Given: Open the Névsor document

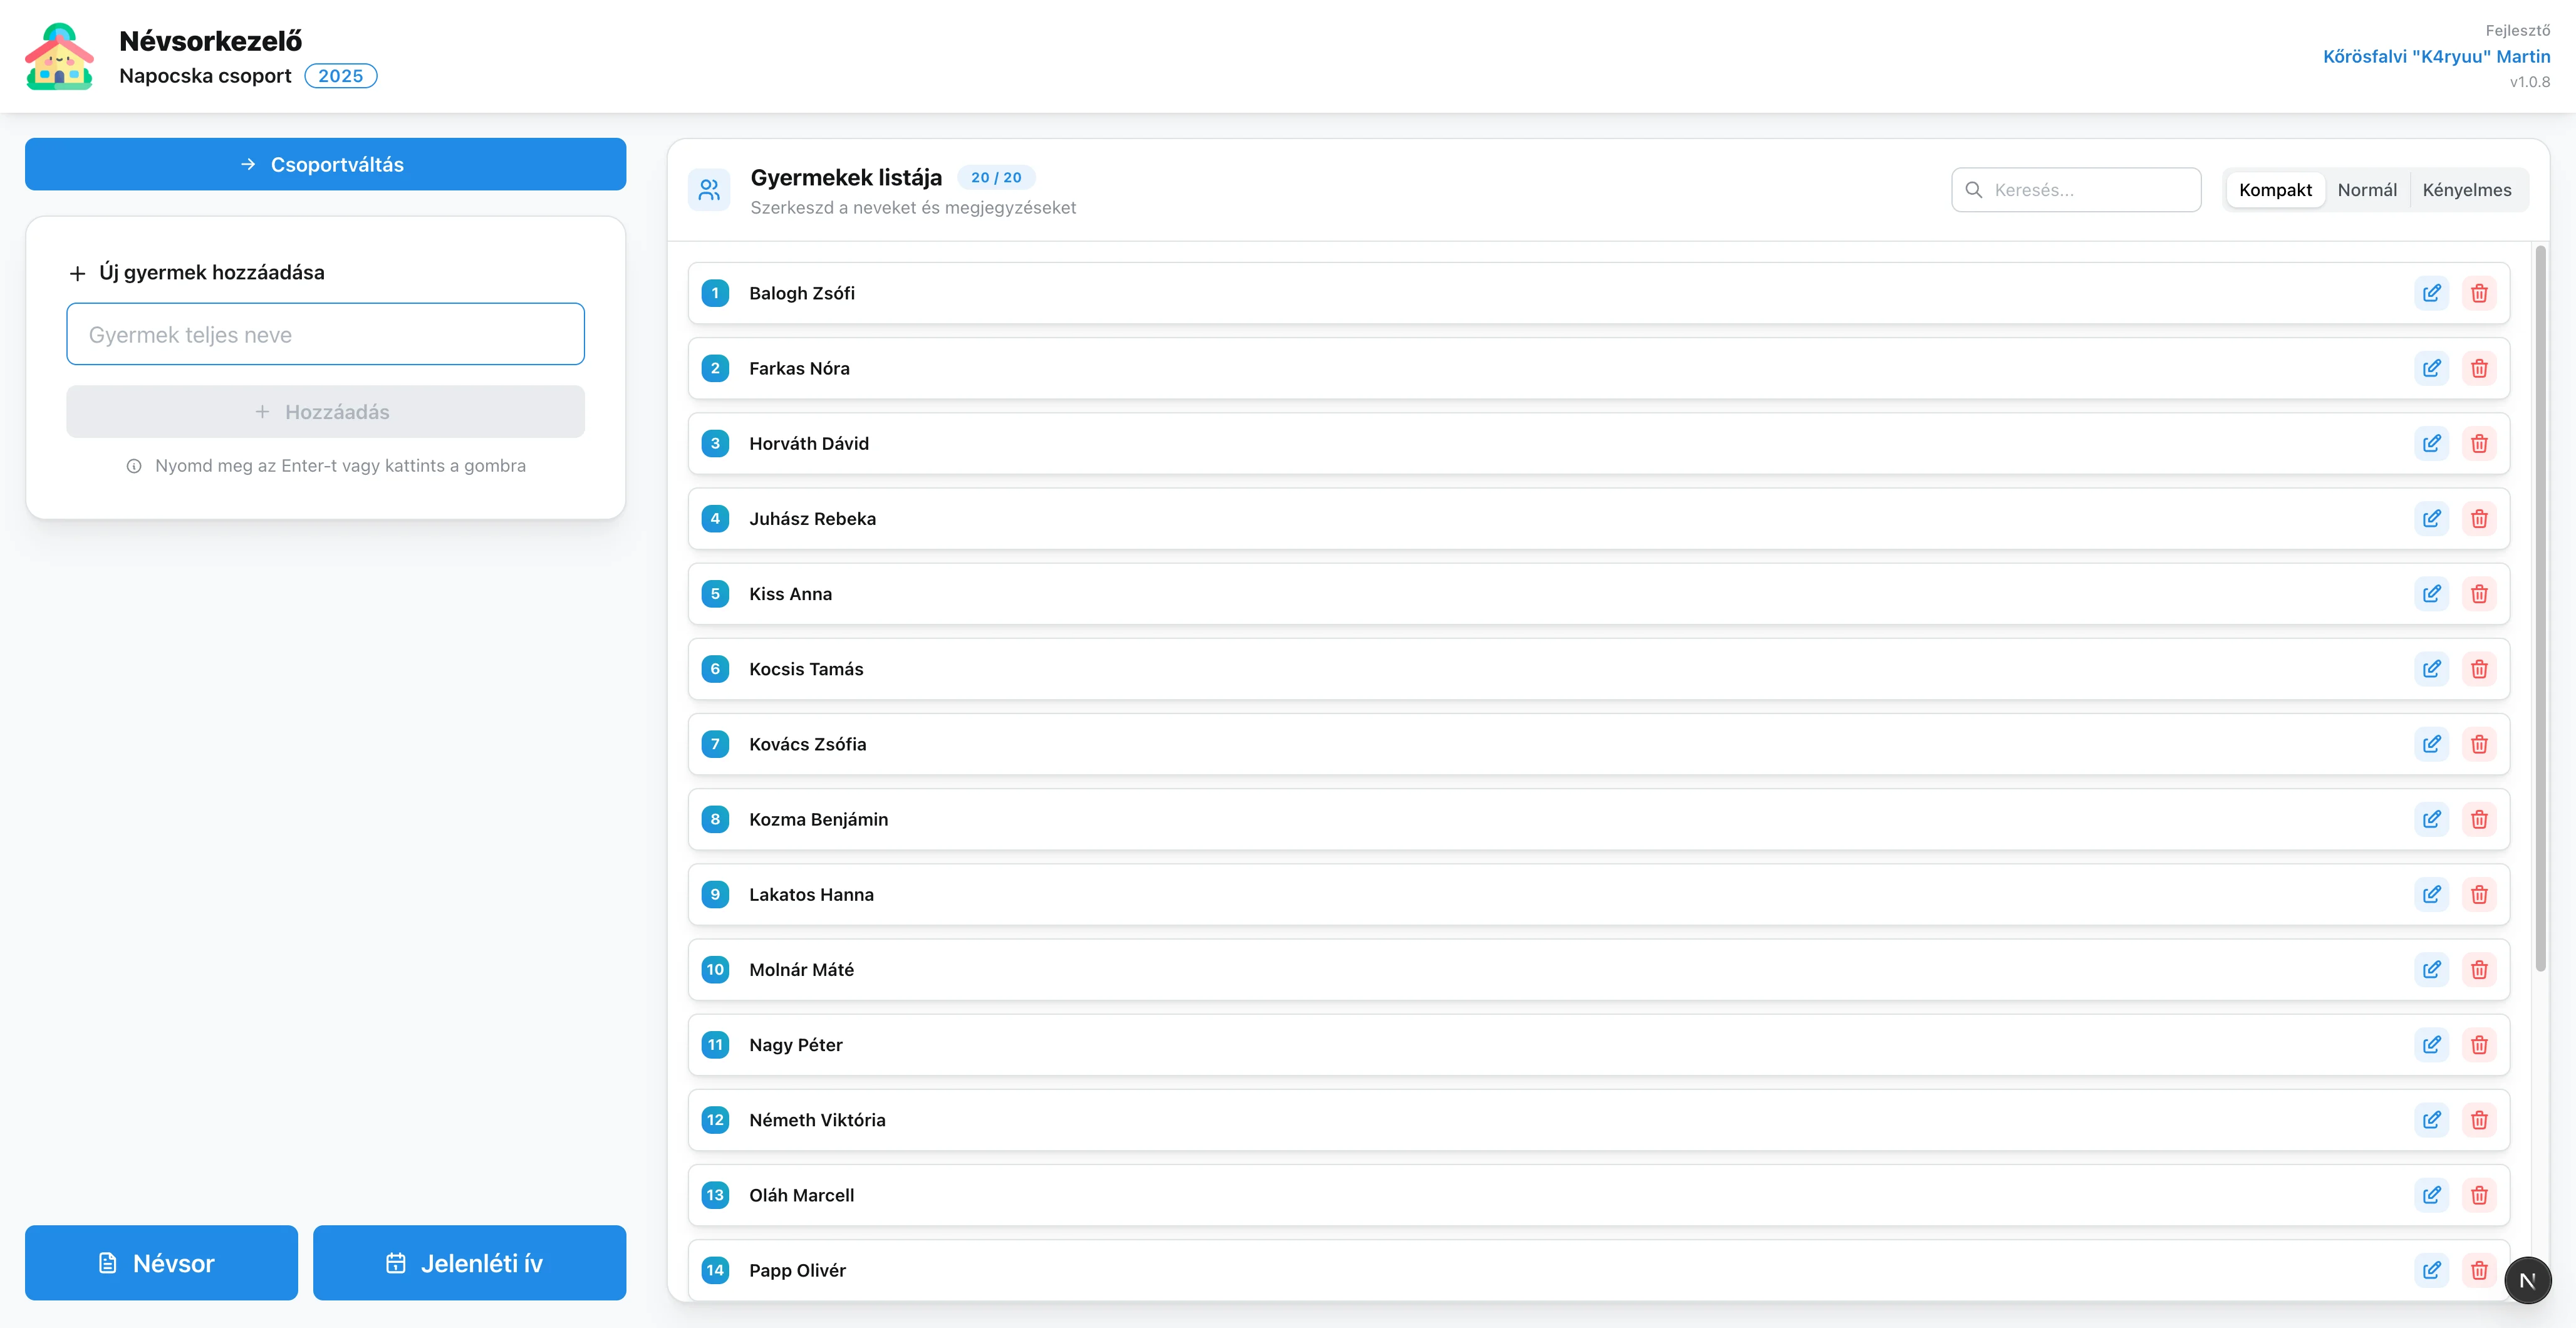Looking at the screenshot, I should coord(161,1263).
